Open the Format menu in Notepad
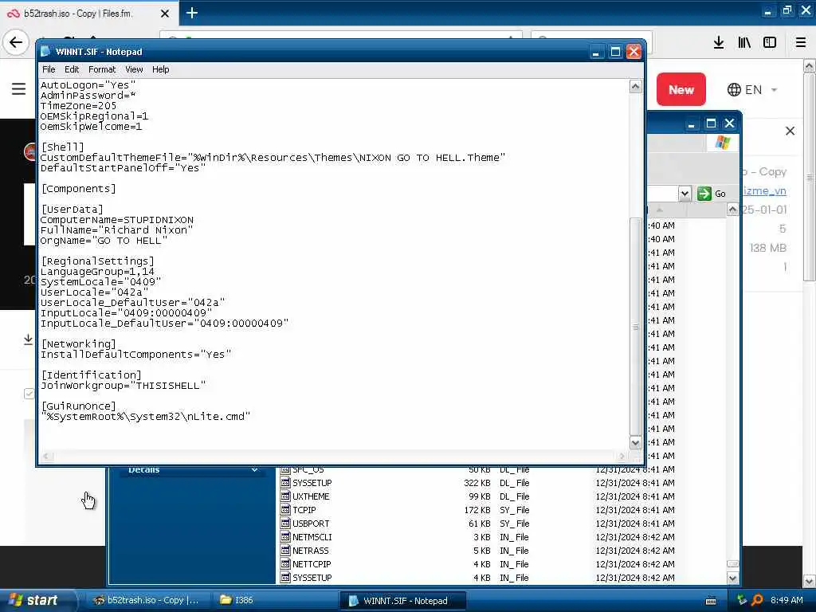This screenshot has width=816, height=612. click(102, 69)
